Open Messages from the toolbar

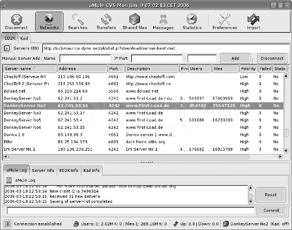pos(163,22)
